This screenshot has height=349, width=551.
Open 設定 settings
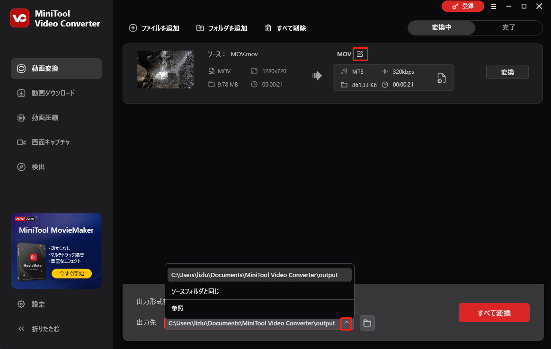tap(31, 304)
